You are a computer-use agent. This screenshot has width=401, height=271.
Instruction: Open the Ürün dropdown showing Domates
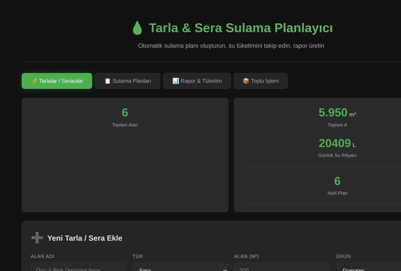pyautogui.click(x=368, y=267)
